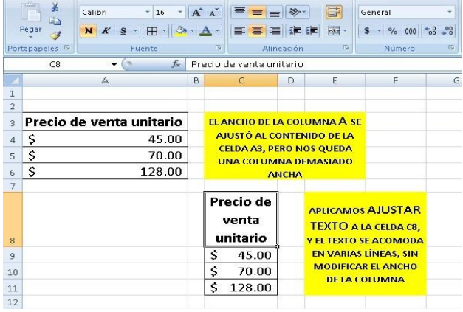Click the decrease decimals icon

[x=447, y=31]
